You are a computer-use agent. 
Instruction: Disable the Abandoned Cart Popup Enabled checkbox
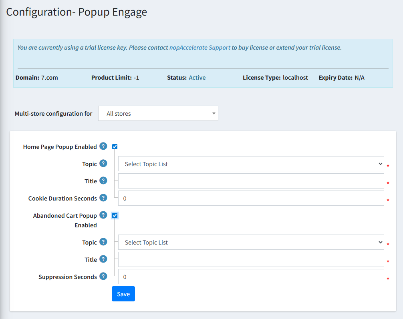pyautogui.click(x=115, y=216)
